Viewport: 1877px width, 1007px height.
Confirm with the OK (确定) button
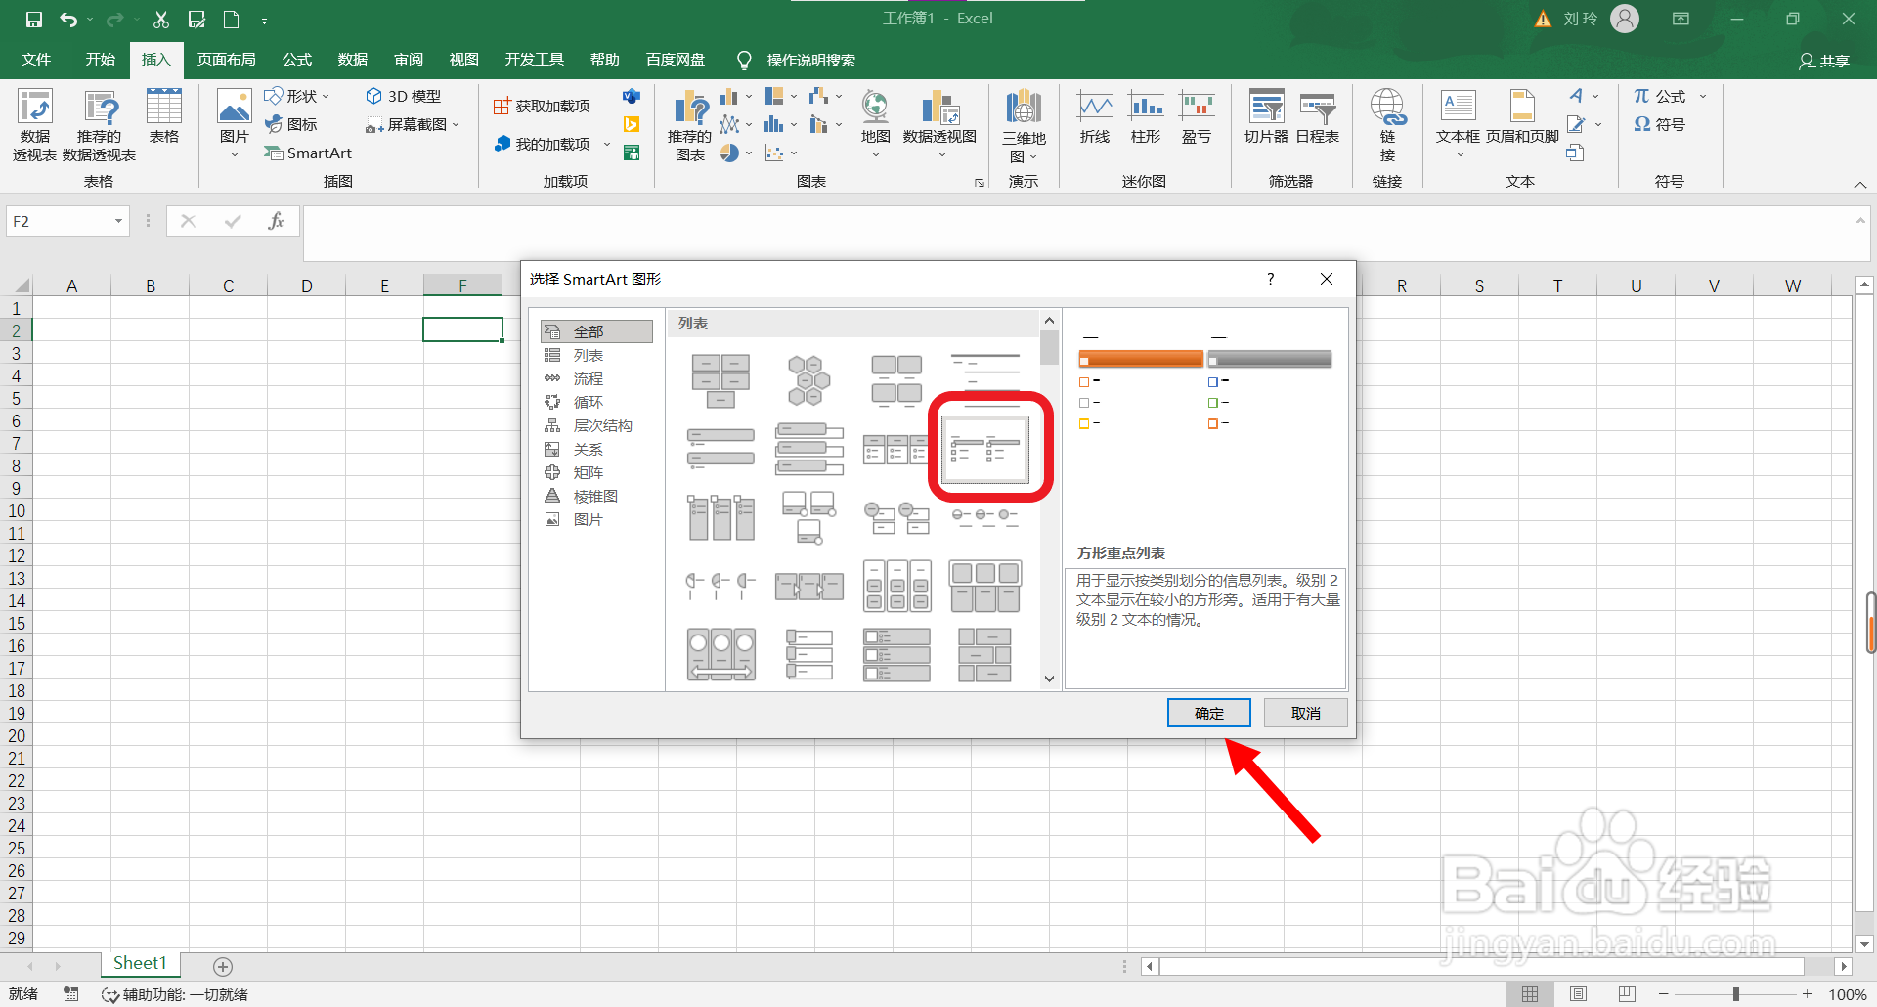pyautogui.click(x=1209, y=713)
